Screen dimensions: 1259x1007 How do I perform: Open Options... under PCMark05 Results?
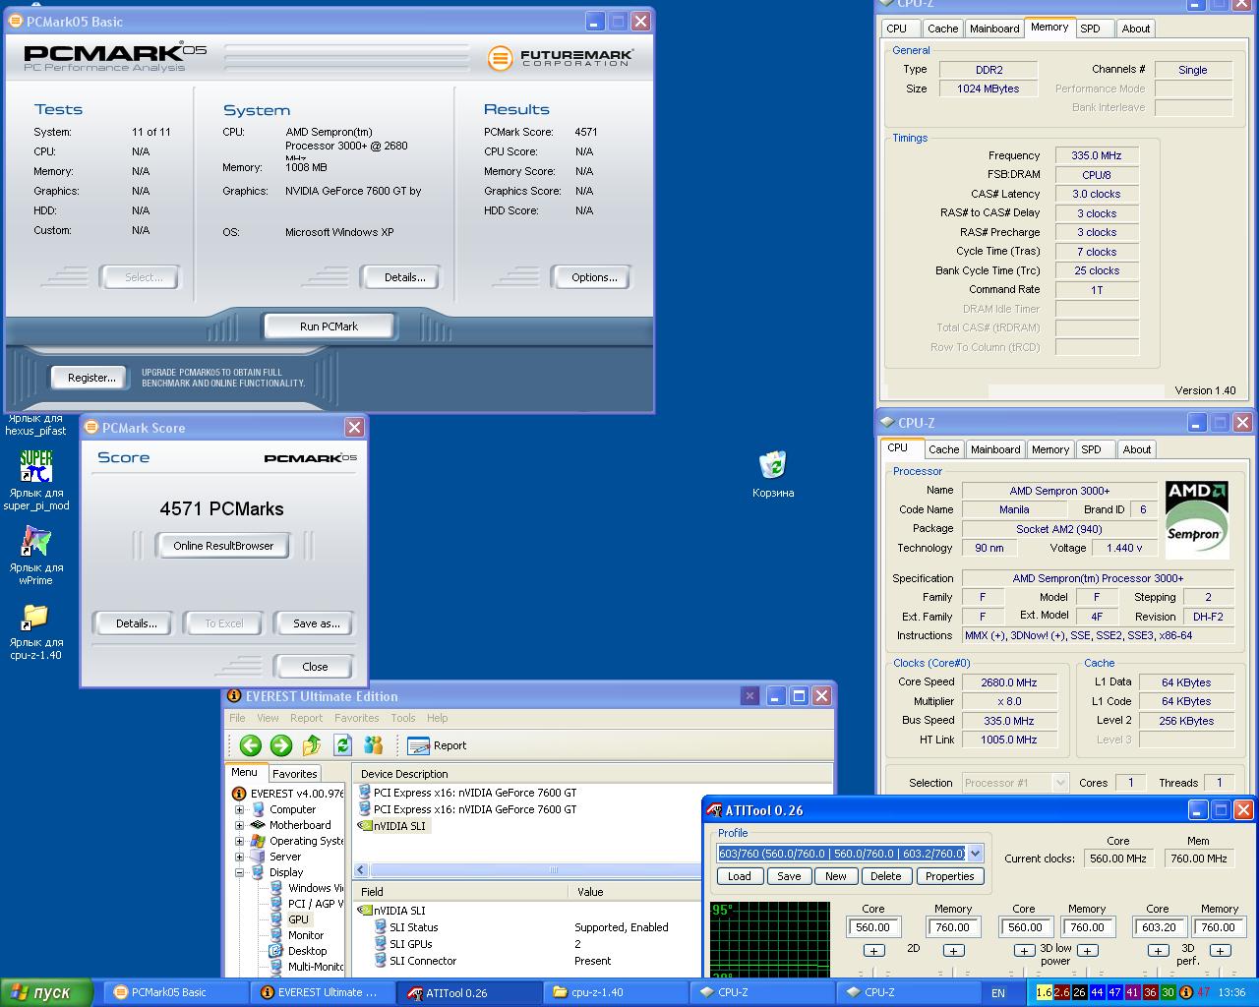(x=594, y=277)
